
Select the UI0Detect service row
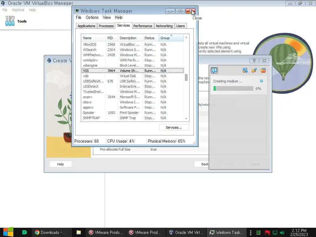click(x=132, y=86)
